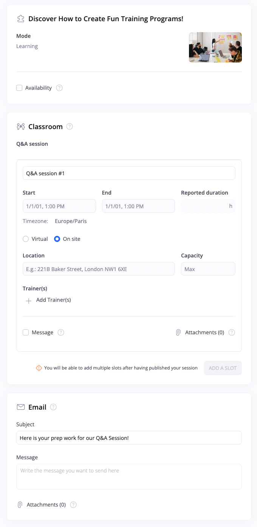Click help icon next to session Attachments (0)
The image size is (257, 527).
(x=232, y=332)
